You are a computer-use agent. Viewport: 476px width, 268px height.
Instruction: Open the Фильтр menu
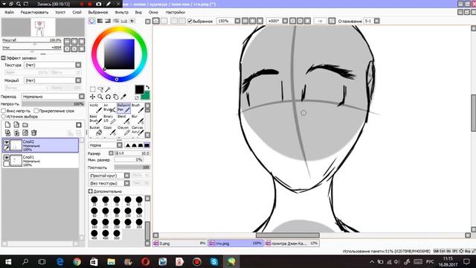pyautogui.click(x=121, y=12)
